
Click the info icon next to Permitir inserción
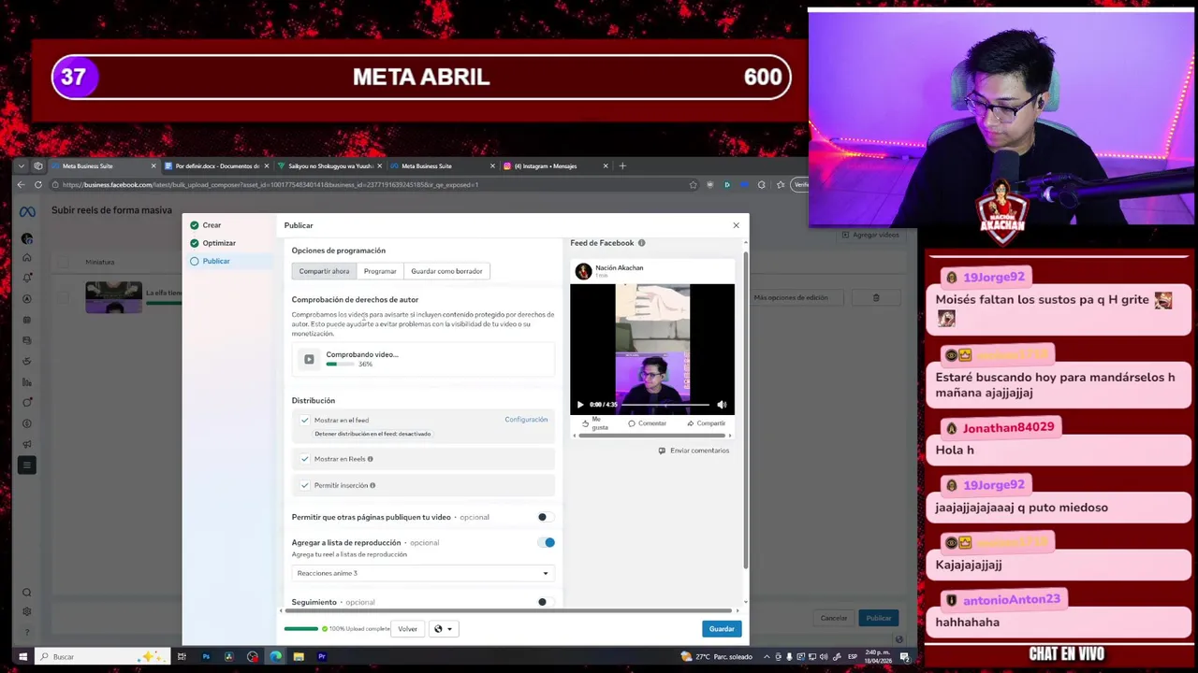pyautogui.click(x=373, y=485)
